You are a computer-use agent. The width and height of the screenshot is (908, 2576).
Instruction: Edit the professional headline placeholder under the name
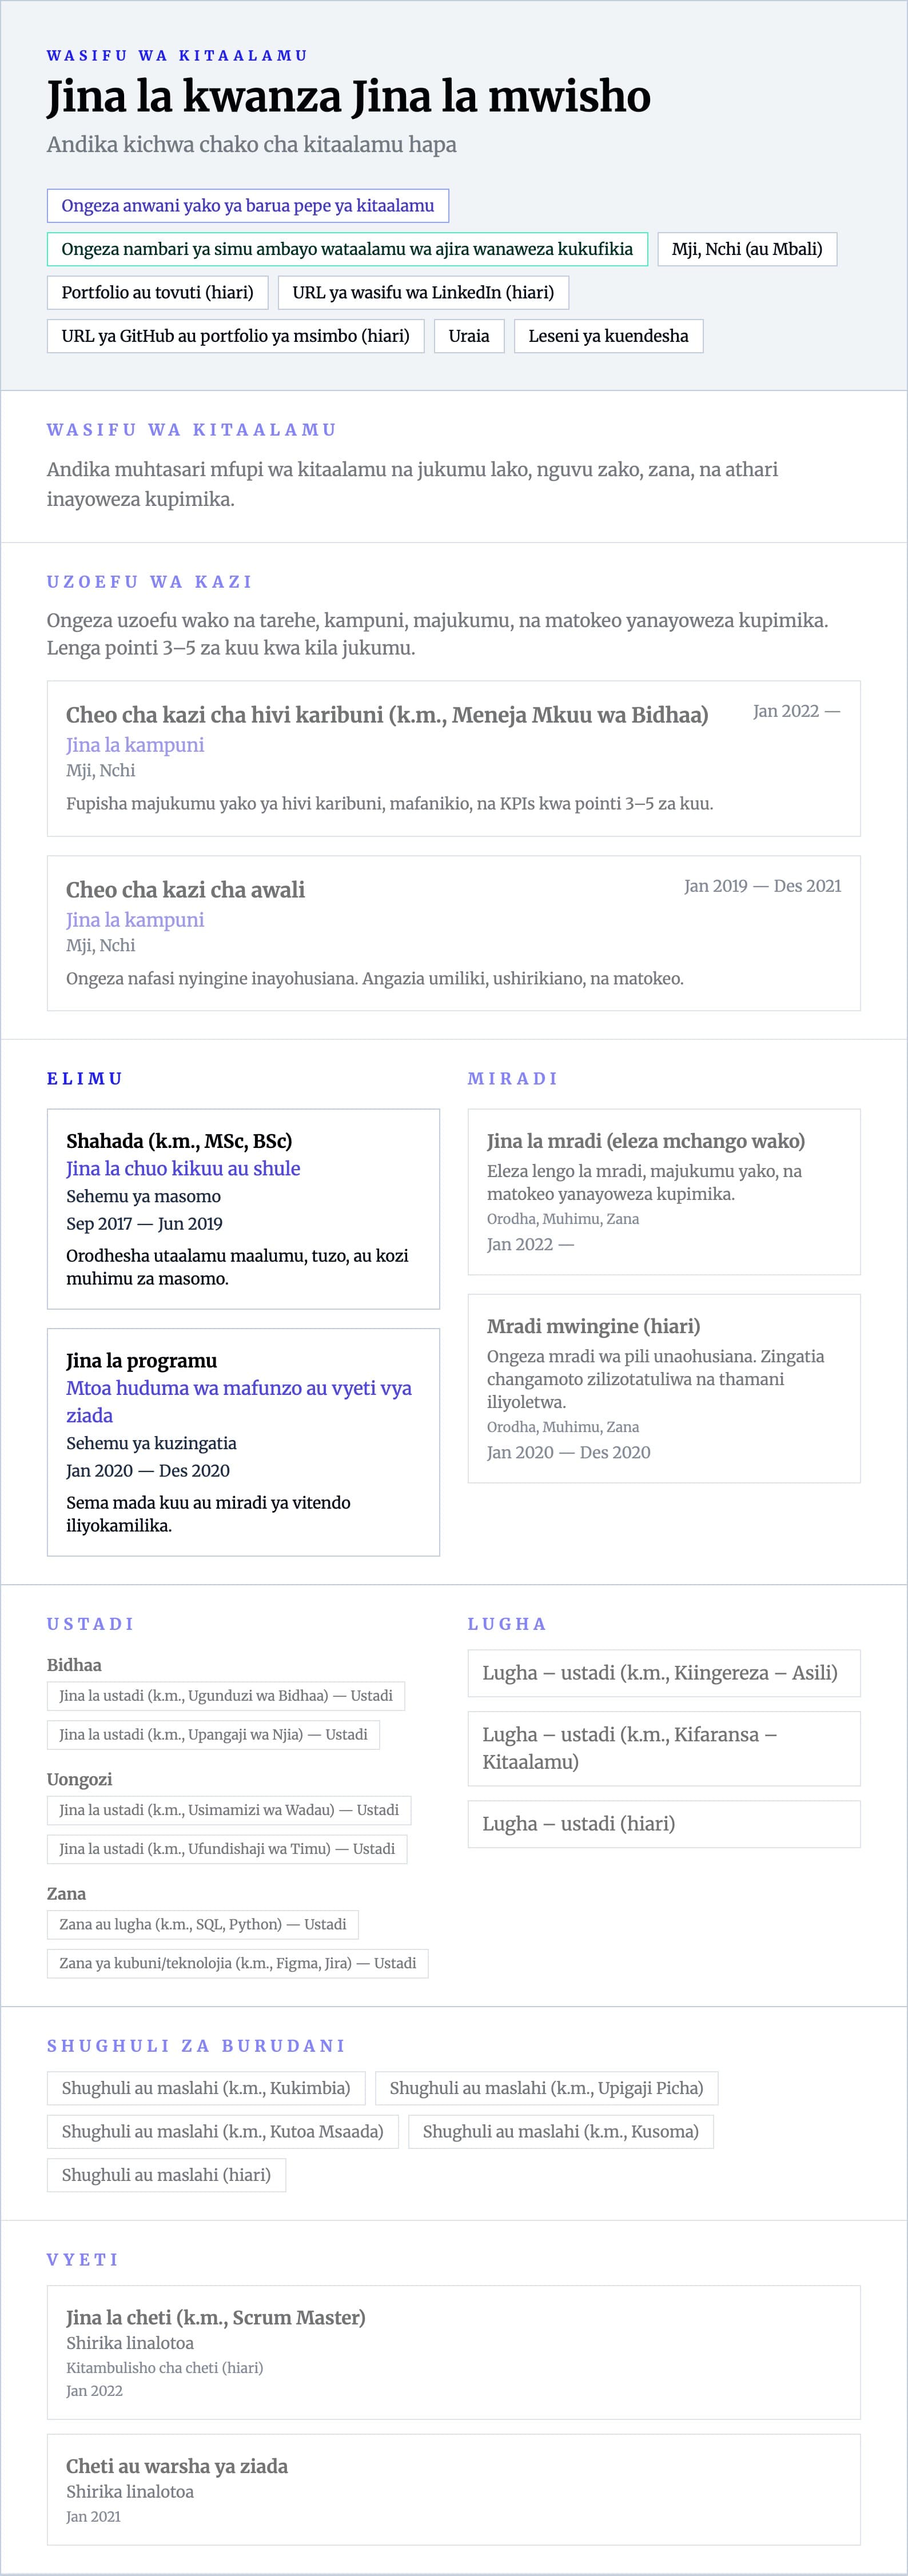coord(251,145)
